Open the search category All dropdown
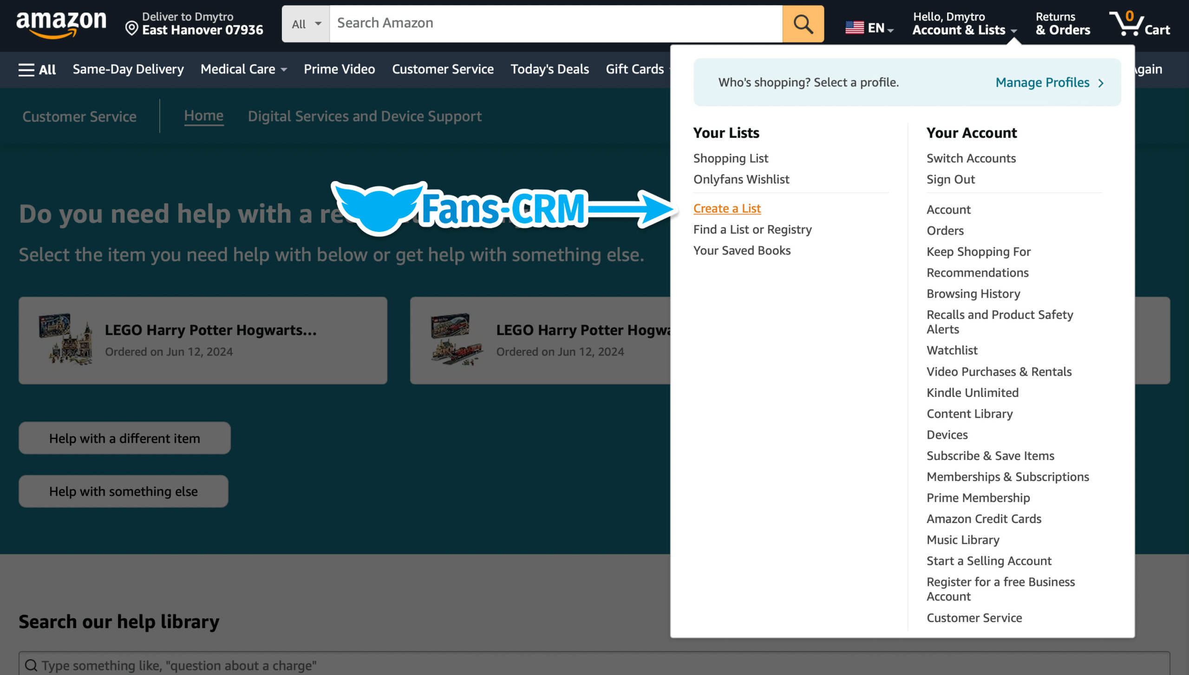Viewport: 1189px width, 675px height. pyautogui.click(x=306, y=24)
